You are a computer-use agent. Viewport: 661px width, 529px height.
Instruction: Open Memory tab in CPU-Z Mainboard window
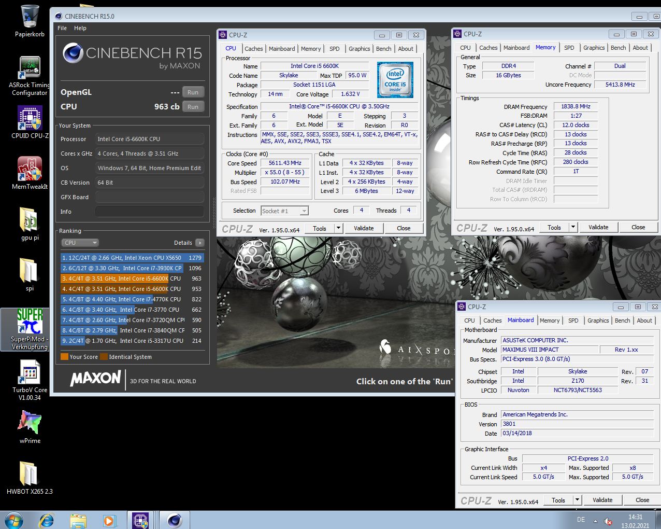550,321
